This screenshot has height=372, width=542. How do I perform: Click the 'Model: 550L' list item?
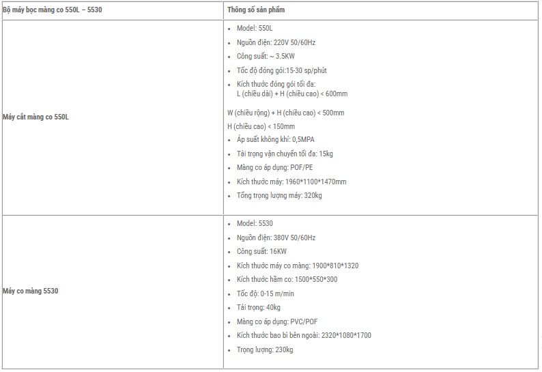coord(255,29)
